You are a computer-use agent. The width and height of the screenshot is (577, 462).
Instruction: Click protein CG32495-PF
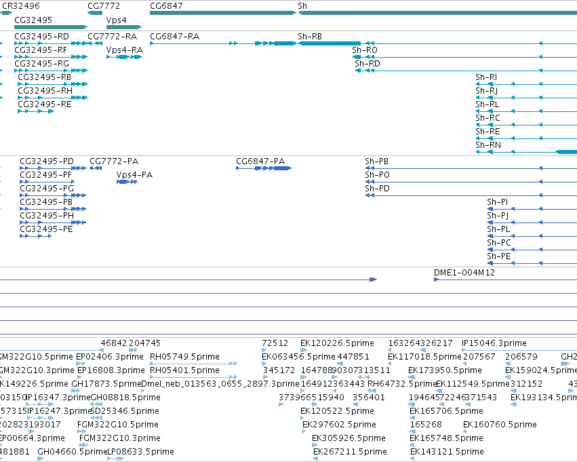click(x=46, y=175)
